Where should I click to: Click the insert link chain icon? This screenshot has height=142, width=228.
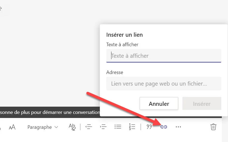click(x=164, y=127)
